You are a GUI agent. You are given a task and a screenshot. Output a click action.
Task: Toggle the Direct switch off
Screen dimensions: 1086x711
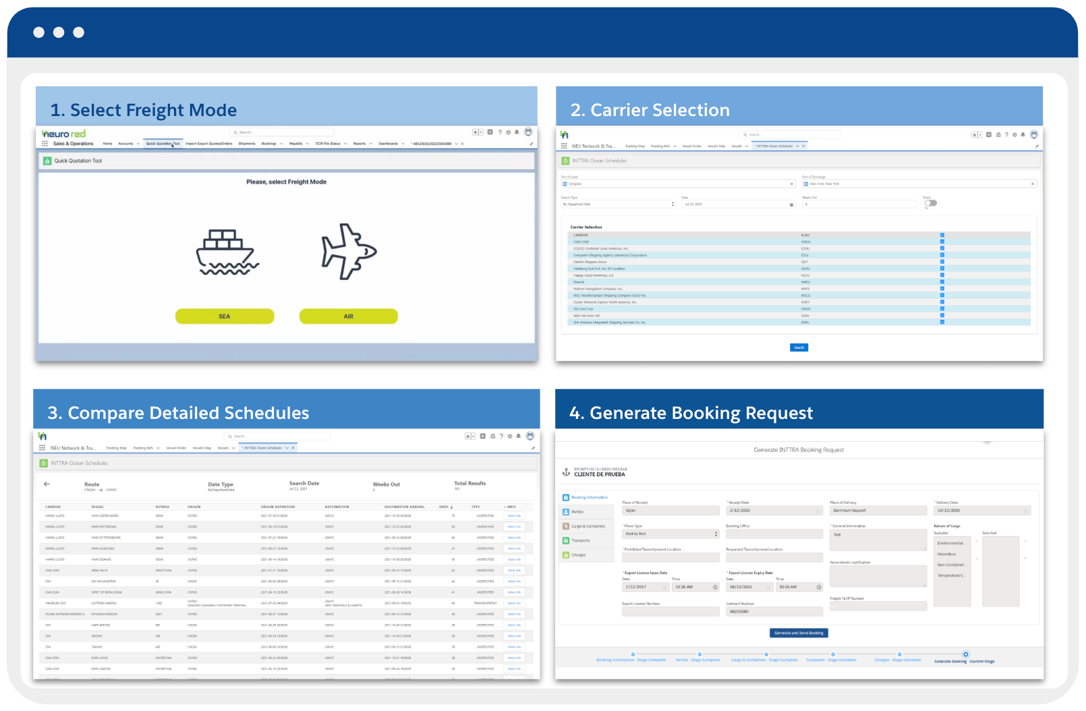pos(931,202)
